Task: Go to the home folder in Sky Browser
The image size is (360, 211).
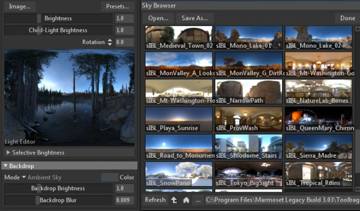Action: [186, 200]
